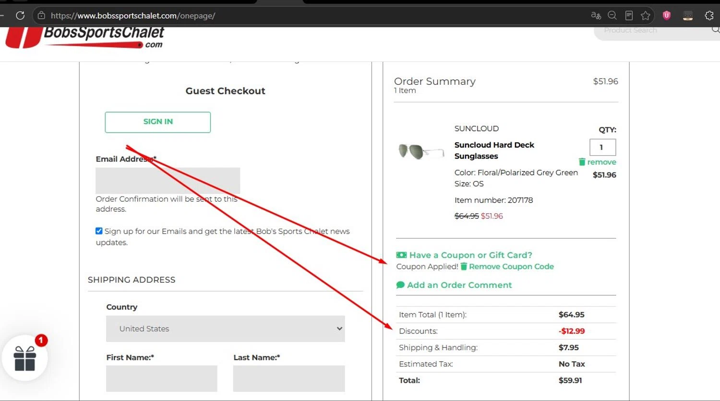Click the Last Name input field

[x=289, y=378]
